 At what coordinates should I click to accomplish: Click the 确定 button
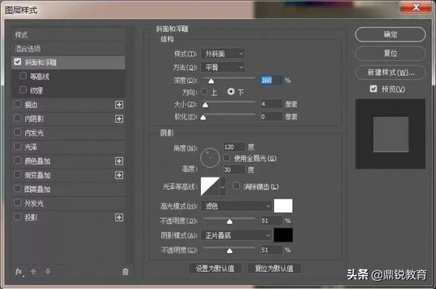(390, 35)
